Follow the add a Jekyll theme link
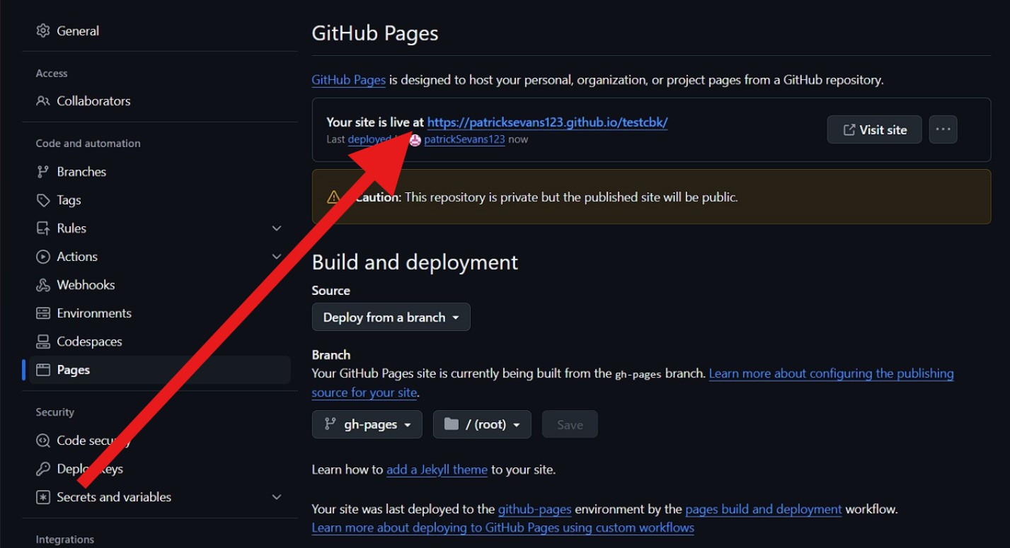The height and width of the screenshot is (548, 1010). 437,470
